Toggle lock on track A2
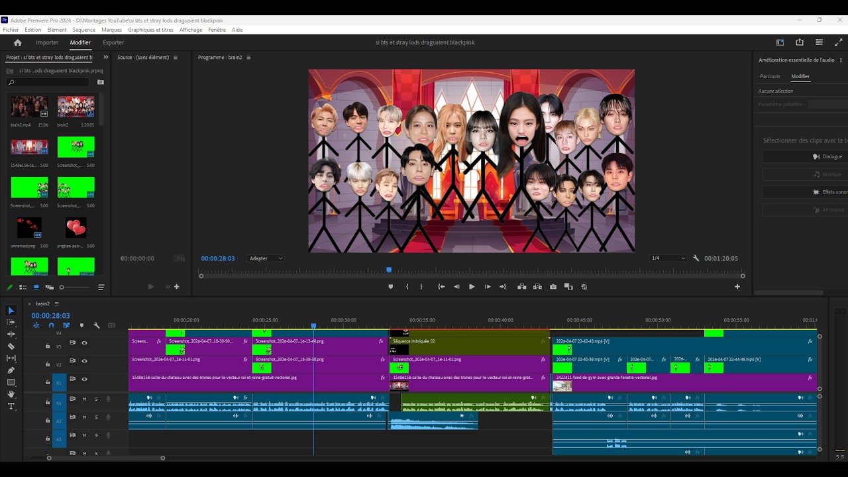This screenshot has height=477, width=848. 48,420
